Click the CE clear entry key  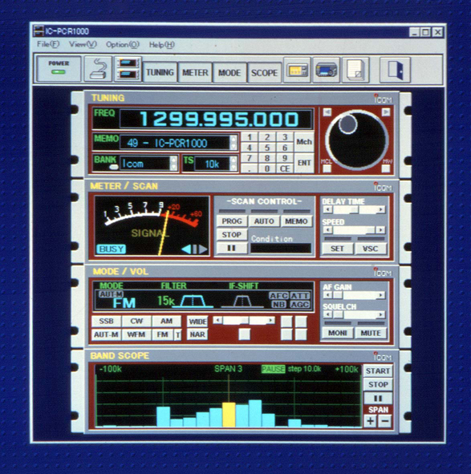click(285, 168)
